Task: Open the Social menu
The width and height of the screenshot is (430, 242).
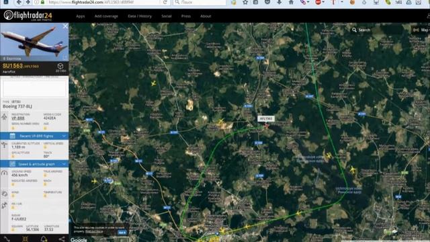Action: (166, 16)
